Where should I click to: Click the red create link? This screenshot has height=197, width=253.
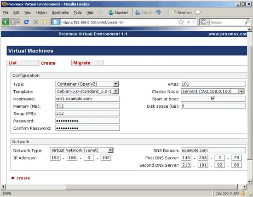23,178
